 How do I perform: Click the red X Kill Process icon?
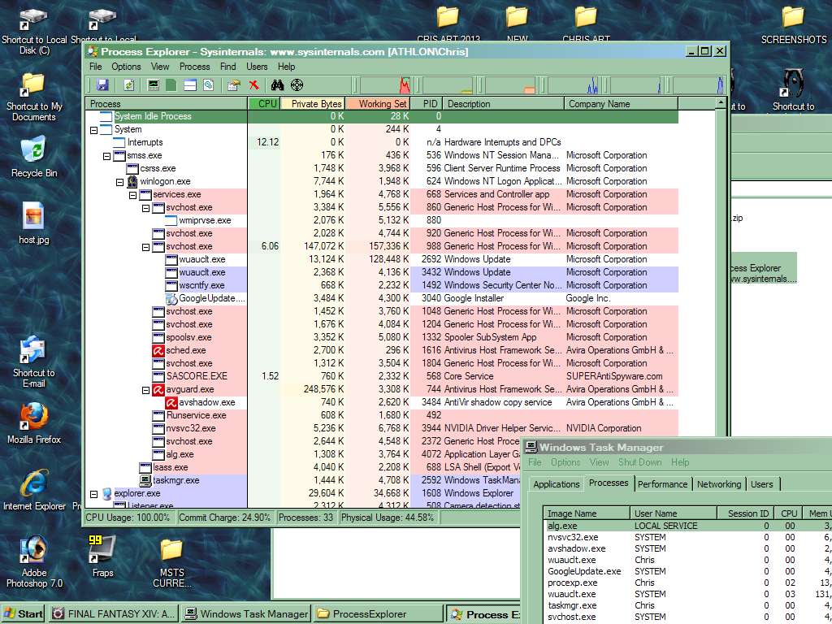click(x=254, y=84)
